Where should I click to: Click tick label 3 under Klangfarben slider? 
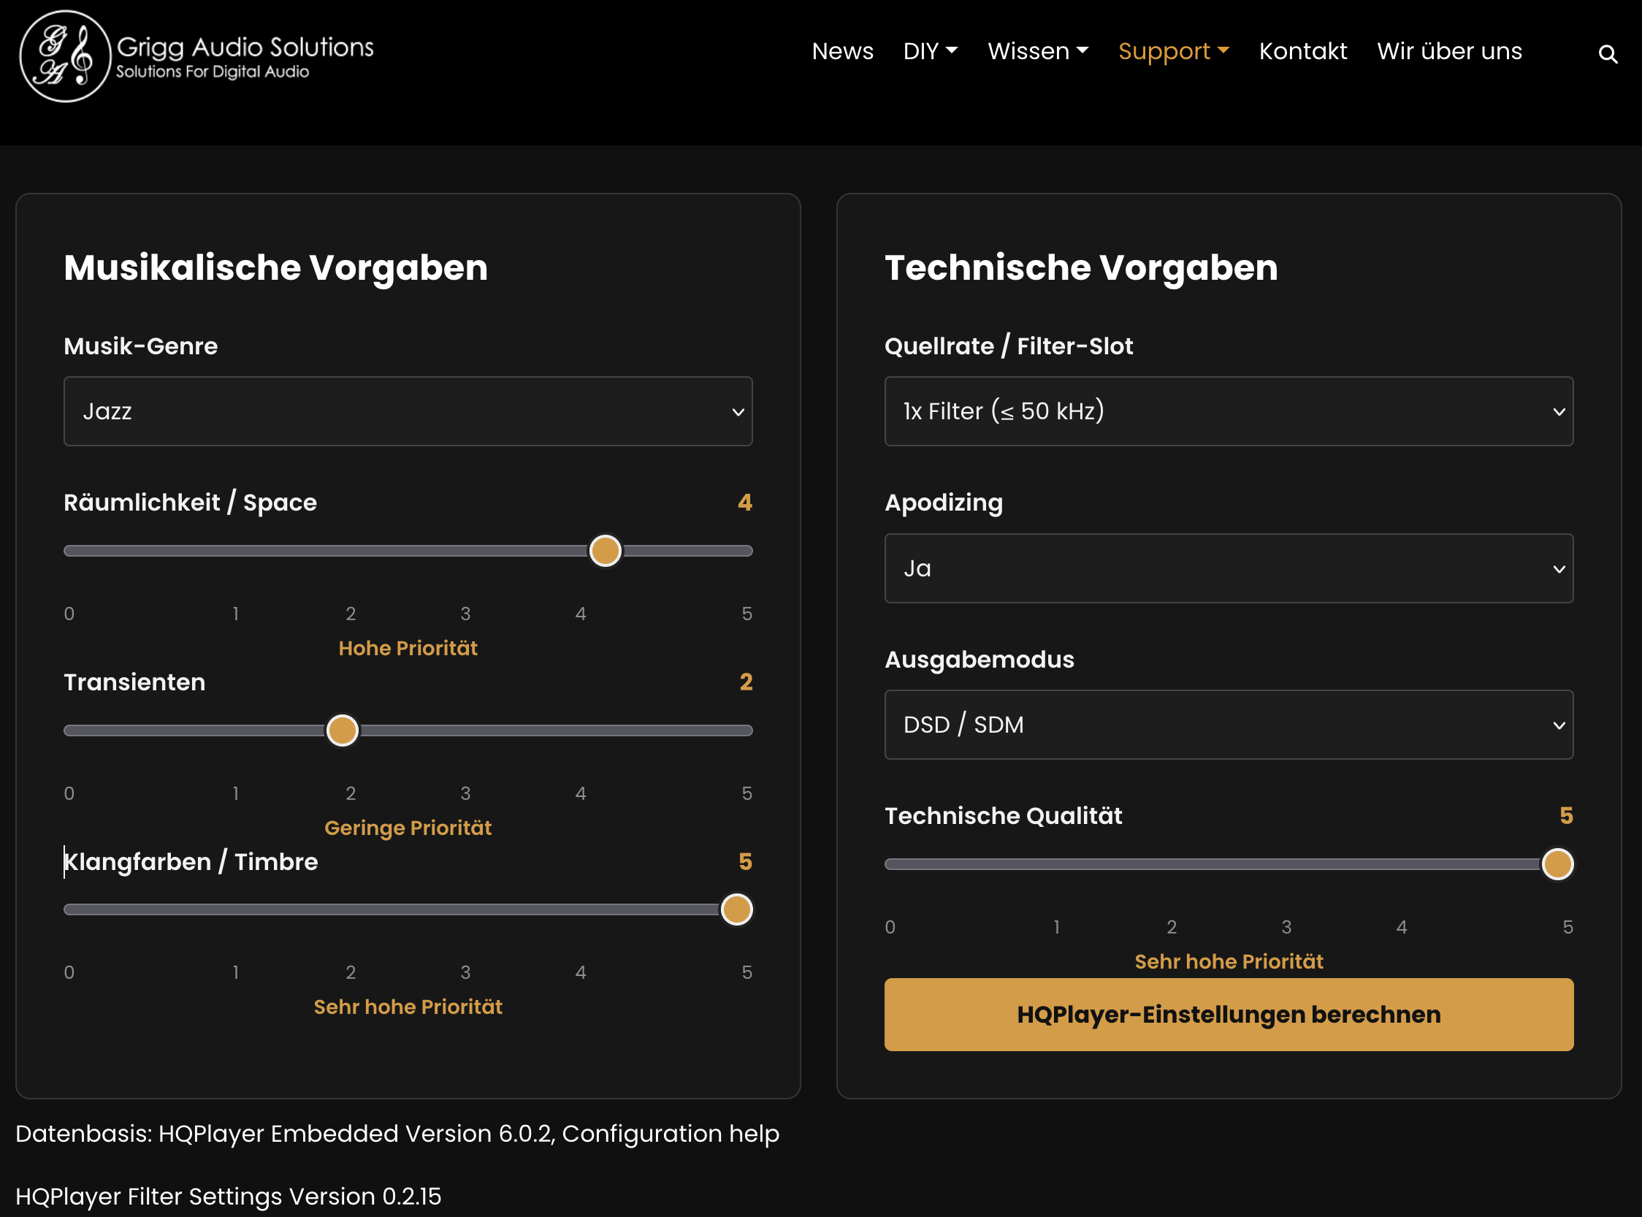465,972
